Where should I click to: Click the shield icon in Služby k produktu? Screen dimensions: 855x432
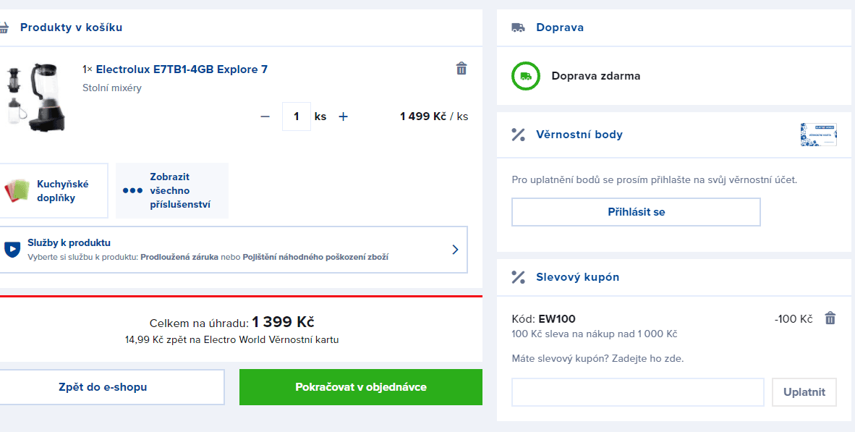pos(12,249)
